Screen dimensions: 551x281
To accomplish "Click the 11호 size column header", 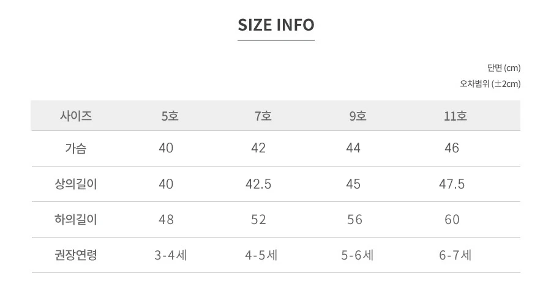I will [455, 116].
